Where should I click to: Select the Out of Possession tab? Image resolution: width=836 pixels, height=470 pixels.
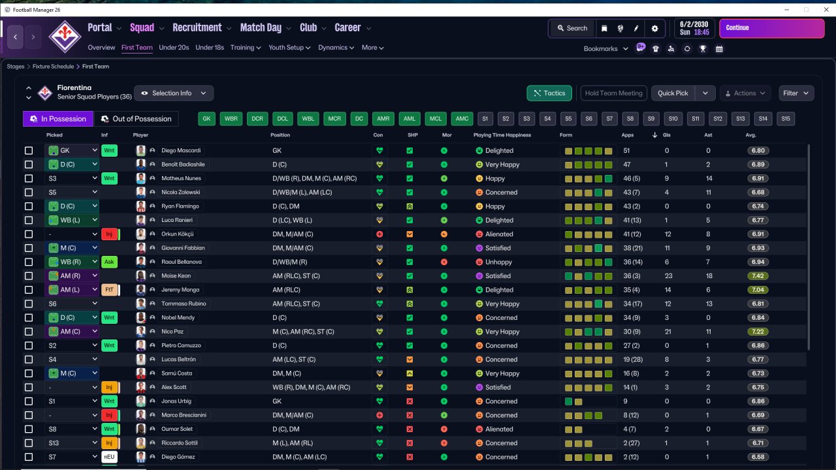pyautogui.click(x=137, y=119)
